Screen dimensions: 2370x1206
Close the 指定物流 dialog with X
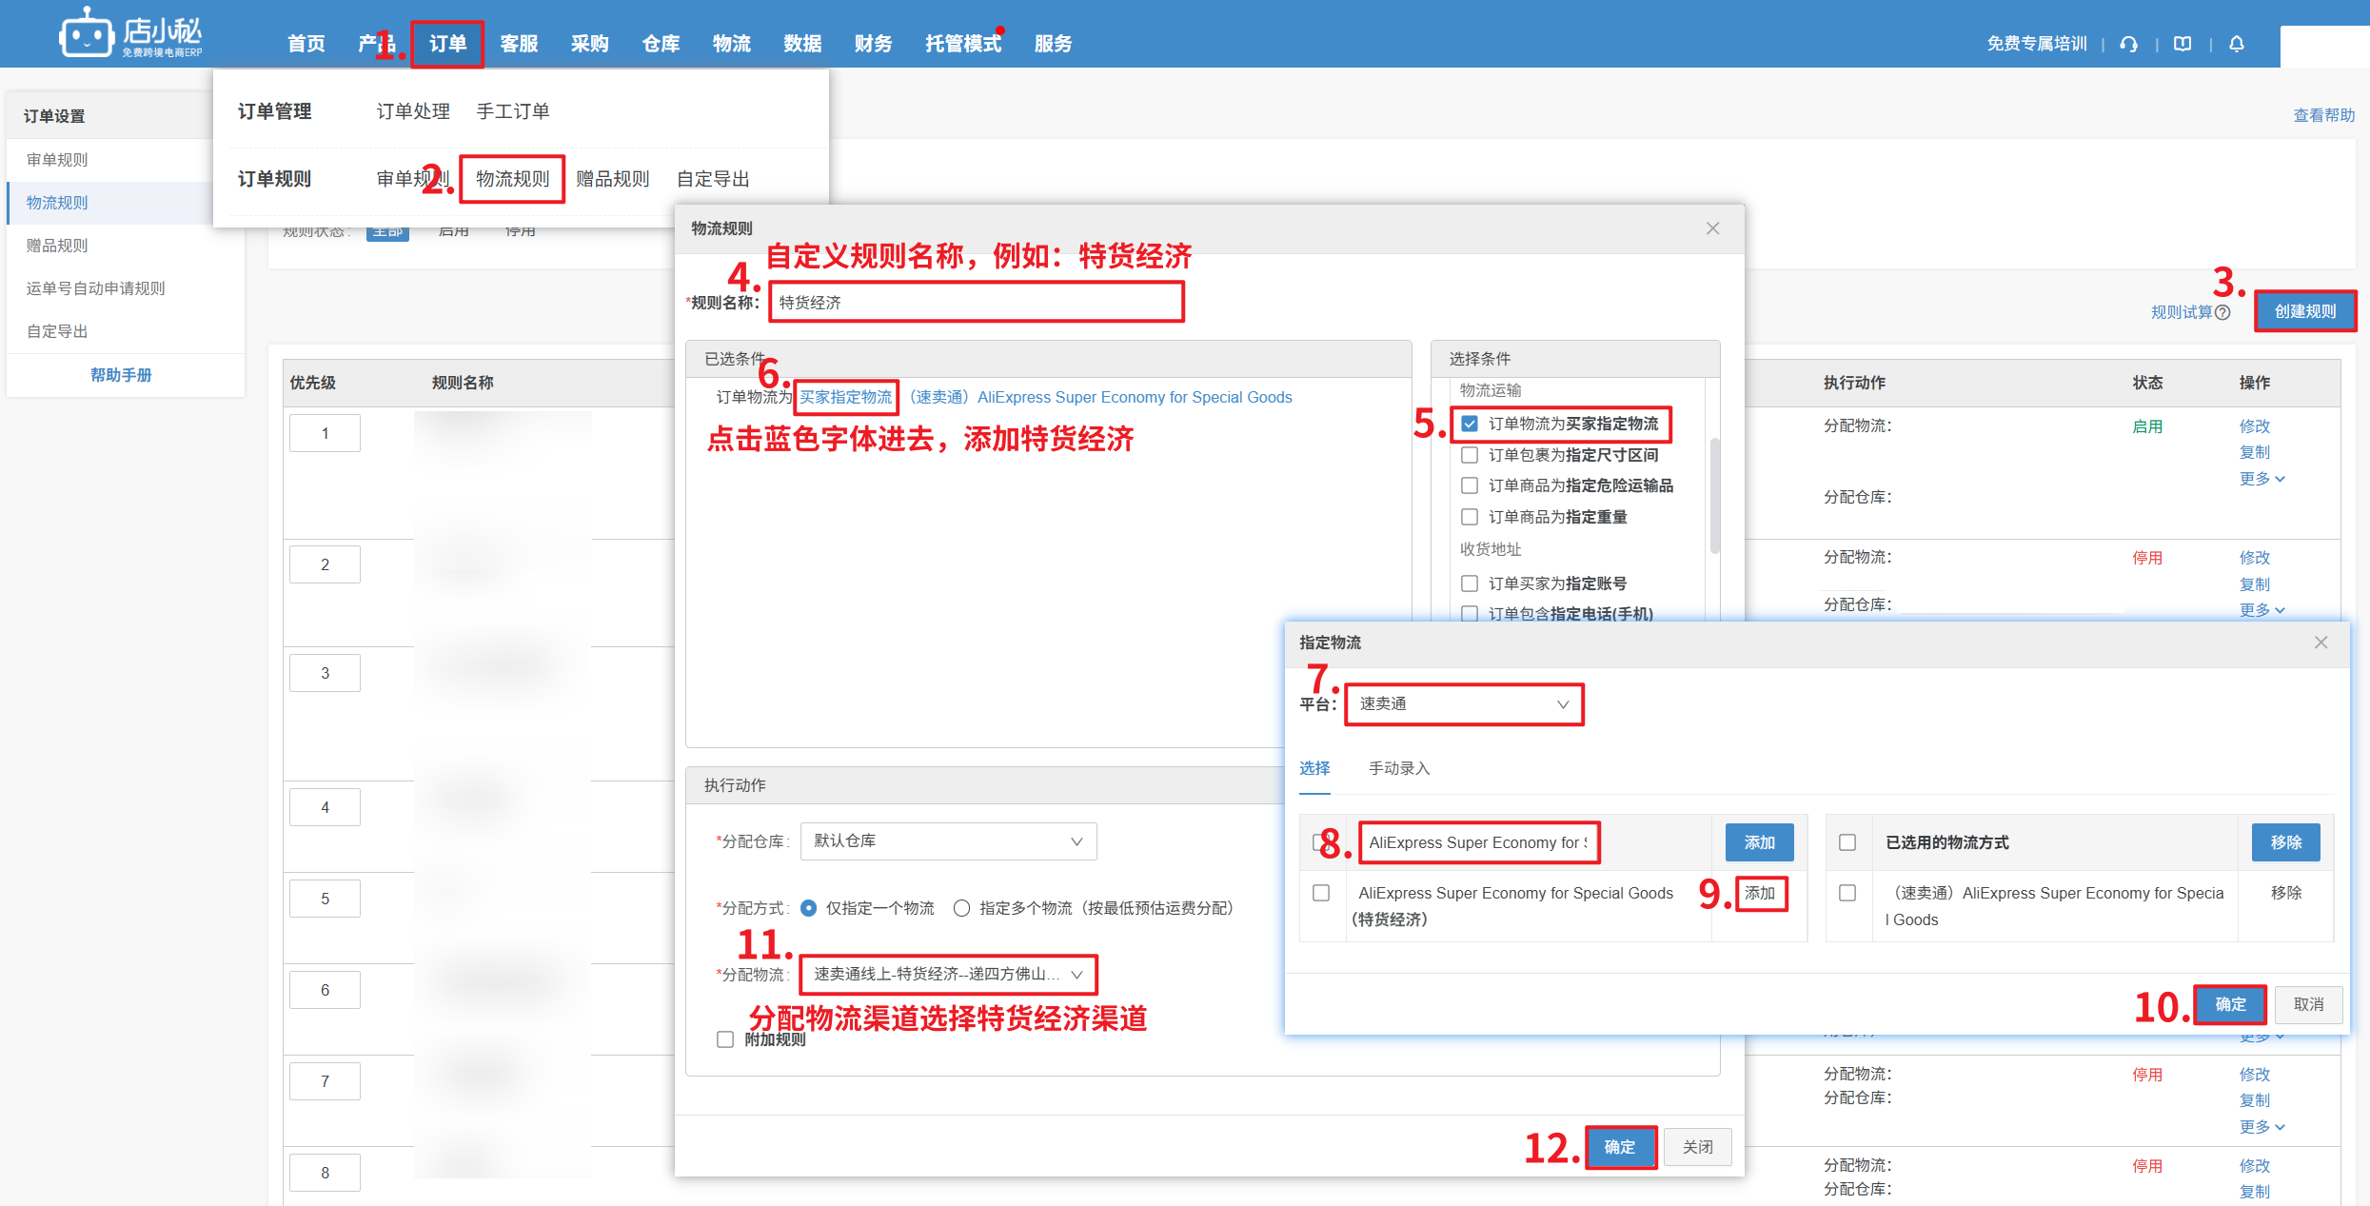click(2321, 643)
